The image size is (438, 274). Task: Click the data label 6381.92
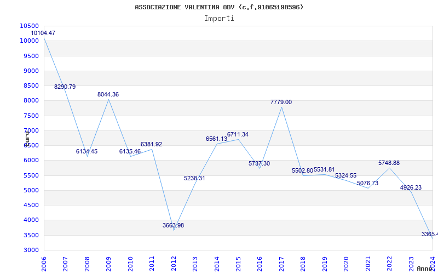click(152, 144)
